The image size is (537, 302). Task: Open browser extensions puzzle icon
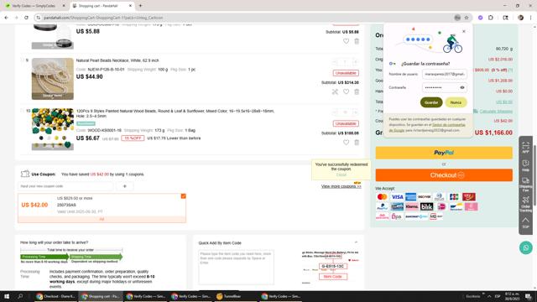(491, 18)
